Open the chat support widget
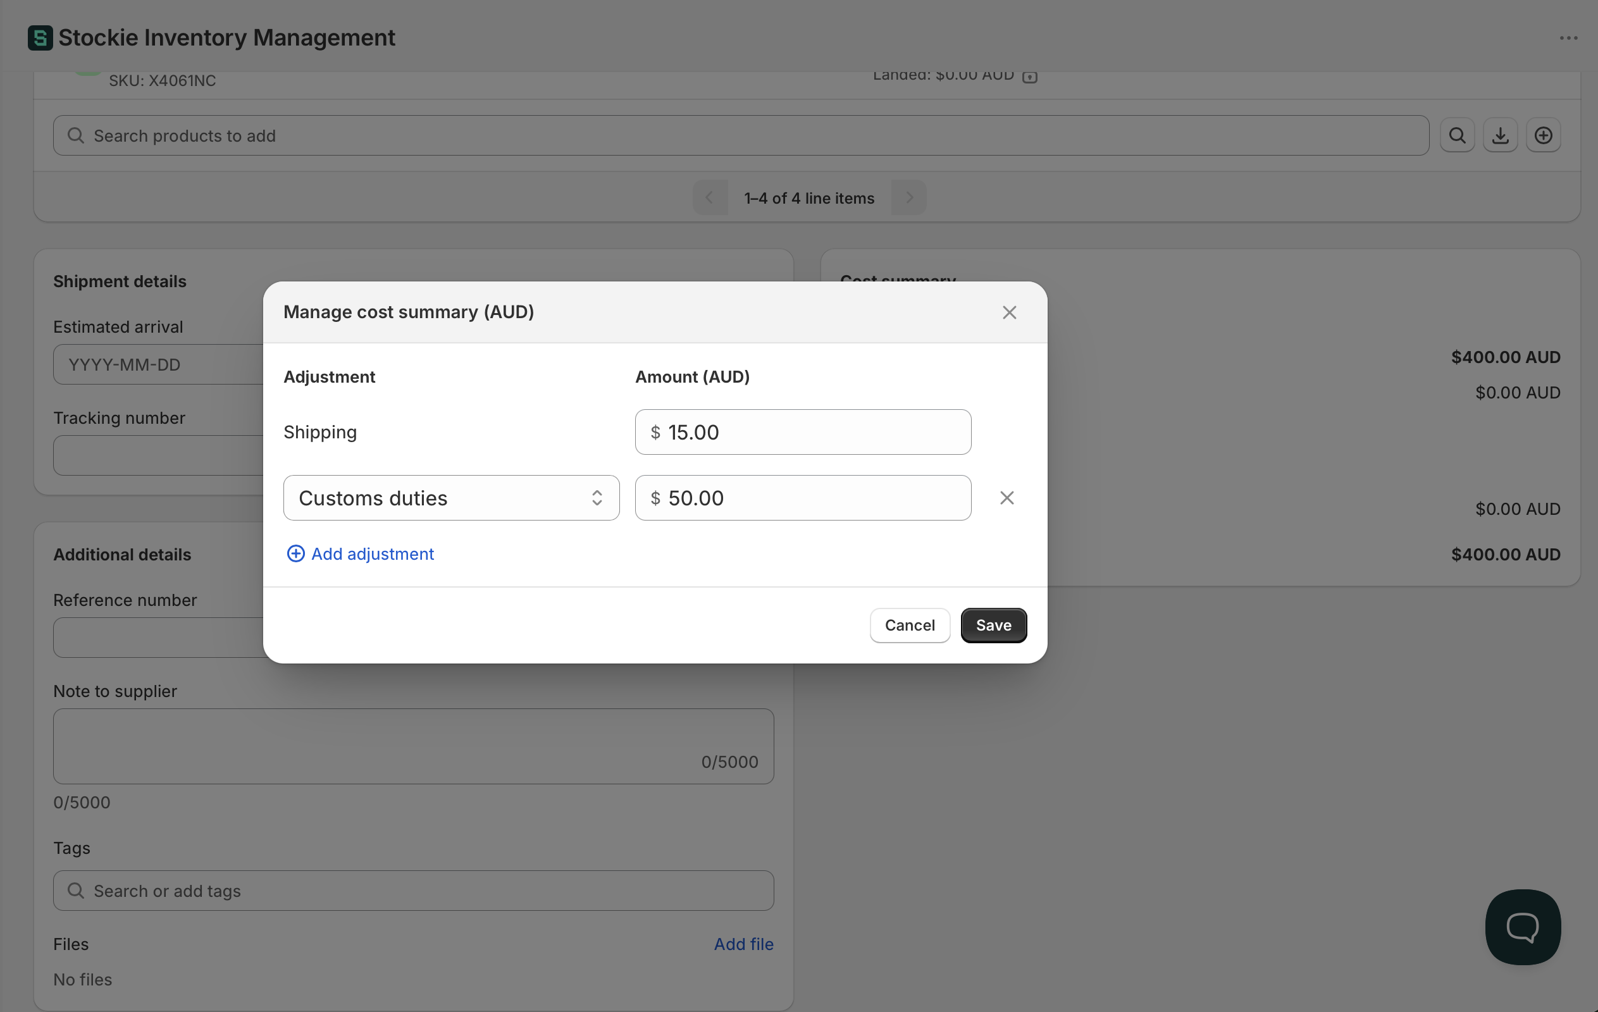Viewport: 1598px width, 1012px height. tap(1522, 927)
